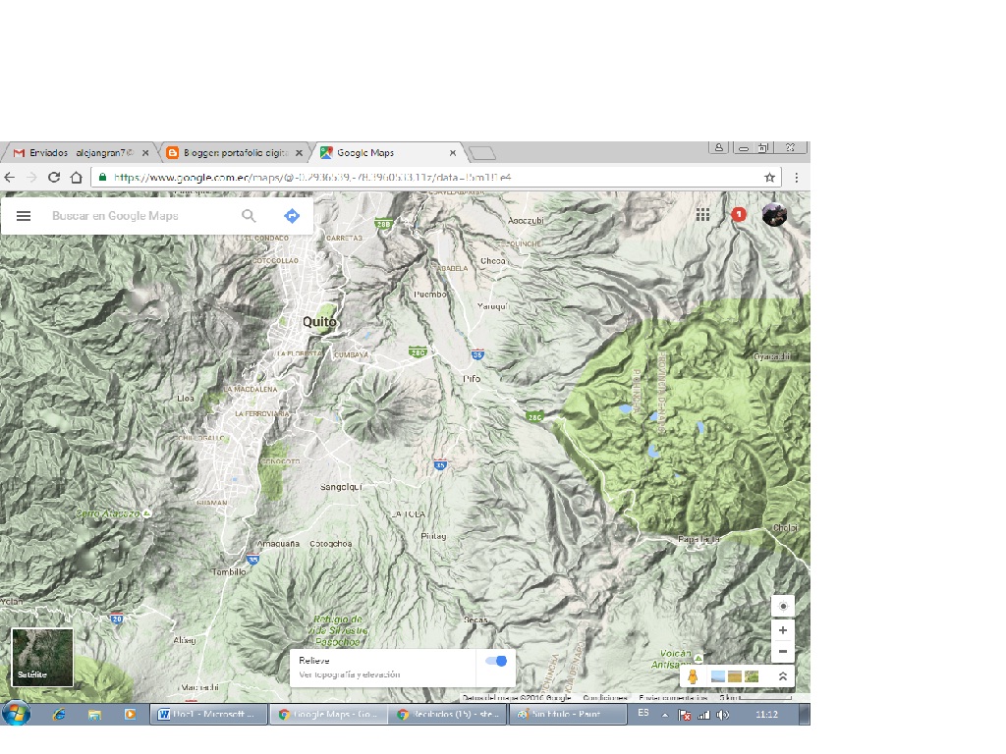Click the my location crosshair button
This screenshot has width=1006, height=754.
click(782, 606)
